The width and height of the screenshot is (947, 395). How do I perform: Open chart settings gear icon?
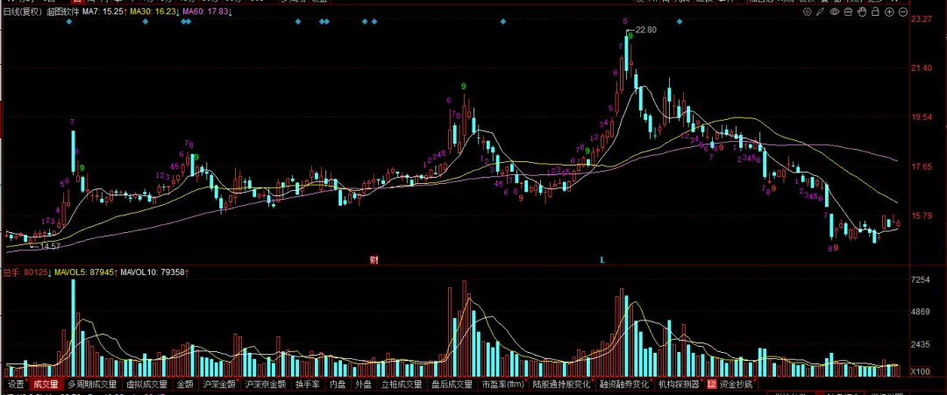coord(808,11)
